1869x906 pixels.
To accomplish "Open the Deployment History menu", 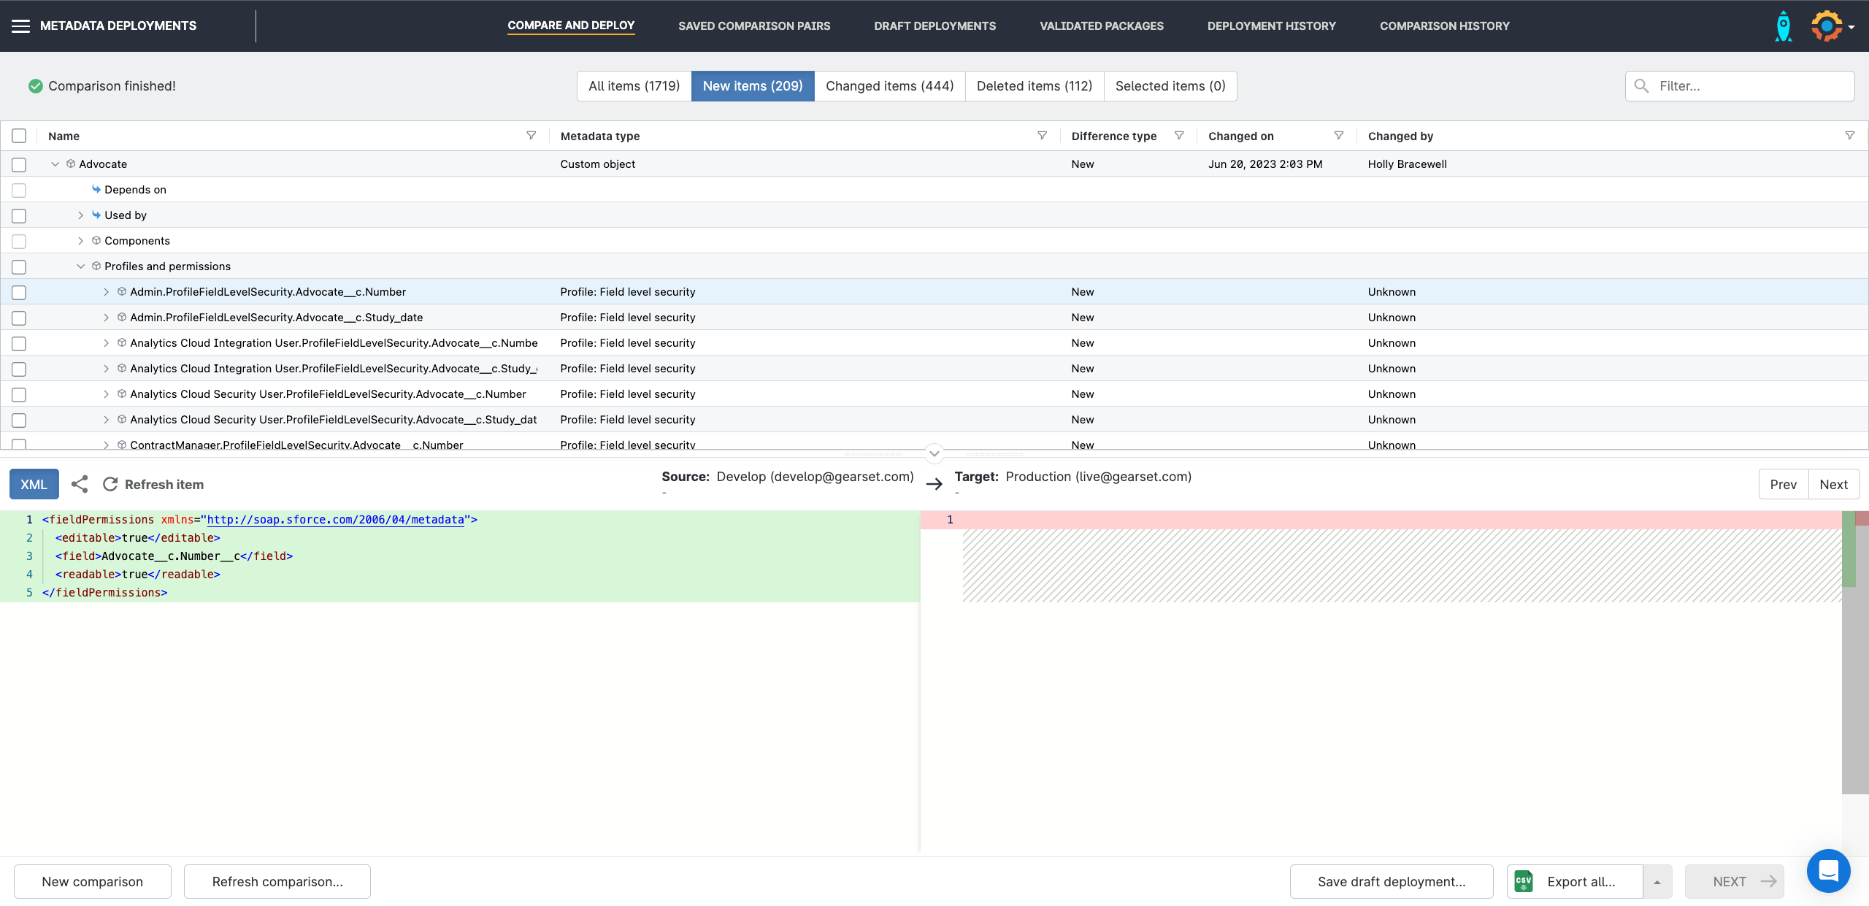I will 1271,26.
